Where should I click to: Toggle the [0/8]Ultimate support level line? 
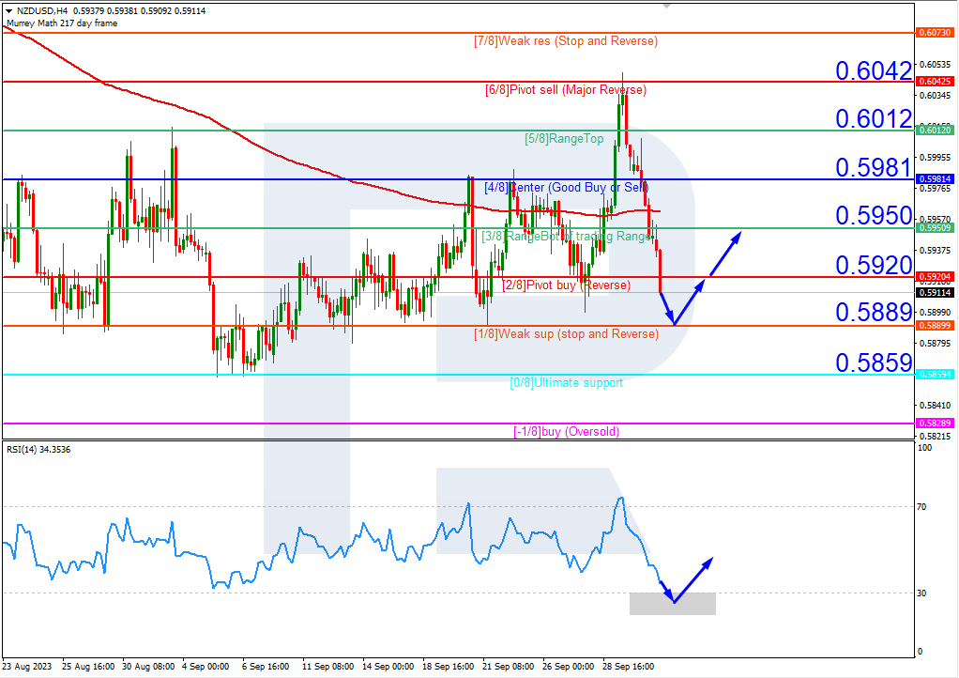(x=567, y=382)
